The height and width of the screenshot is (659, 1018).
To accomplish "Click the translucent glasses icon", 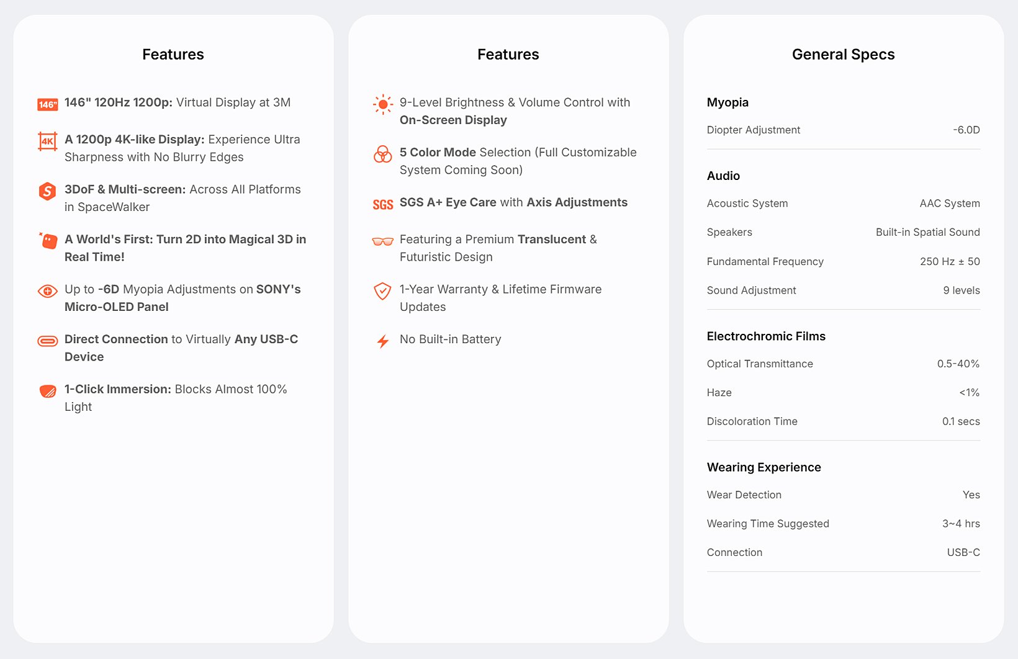I will click(x=383, y=241).
